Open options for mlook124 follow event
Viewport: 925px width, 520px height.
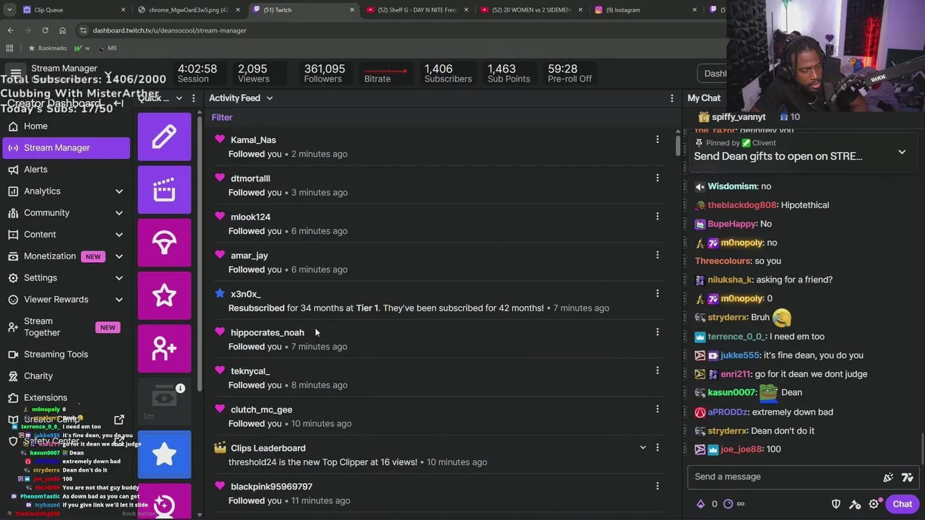click(658, 217)
